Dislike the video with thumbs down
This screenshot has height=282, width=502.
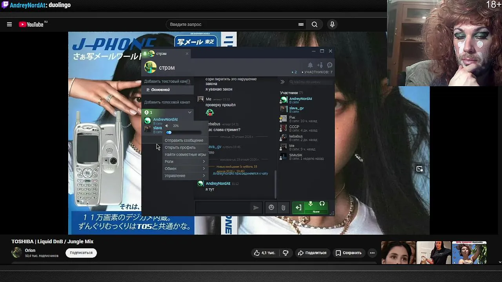tap(286, 253)
